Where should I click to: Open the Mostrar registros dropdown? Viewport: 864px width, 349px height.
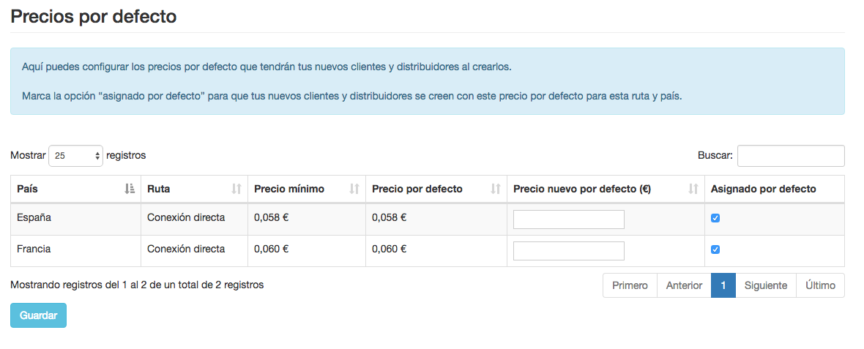click(75, 156)
